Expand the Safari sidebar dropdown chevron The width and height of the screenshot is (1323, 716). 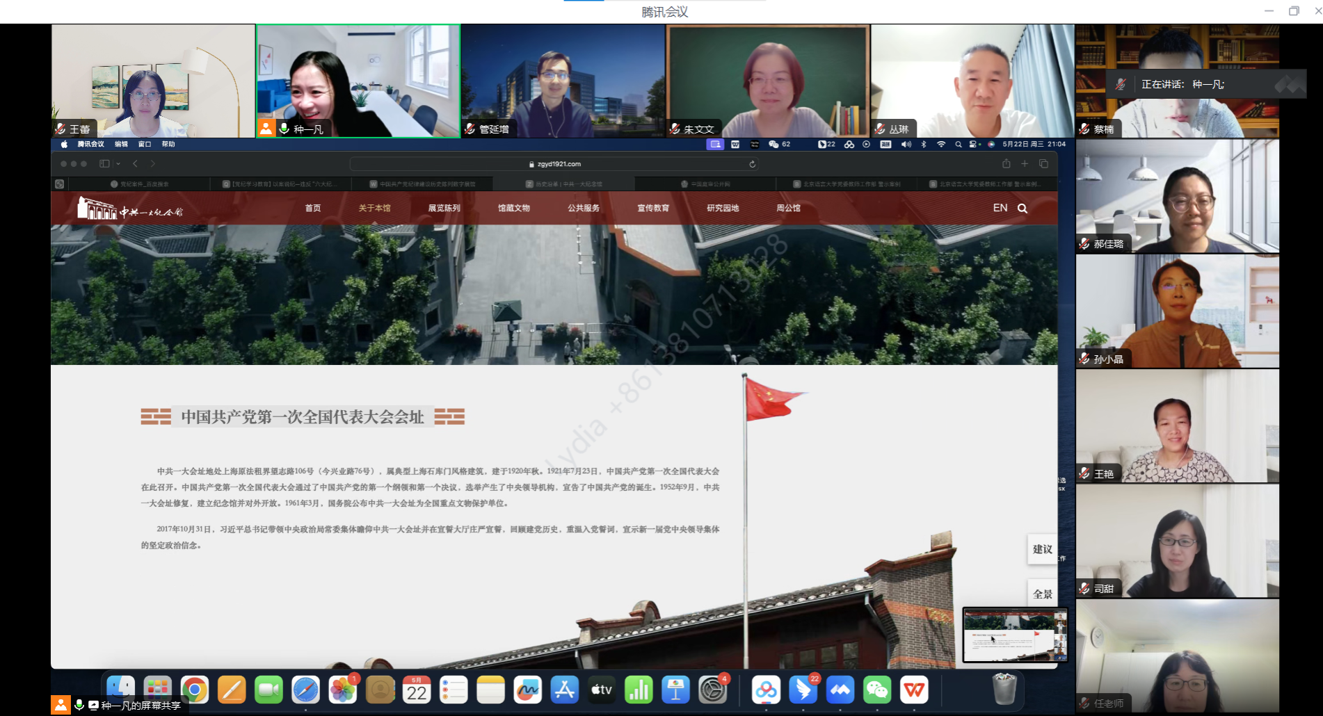[118, 164]
